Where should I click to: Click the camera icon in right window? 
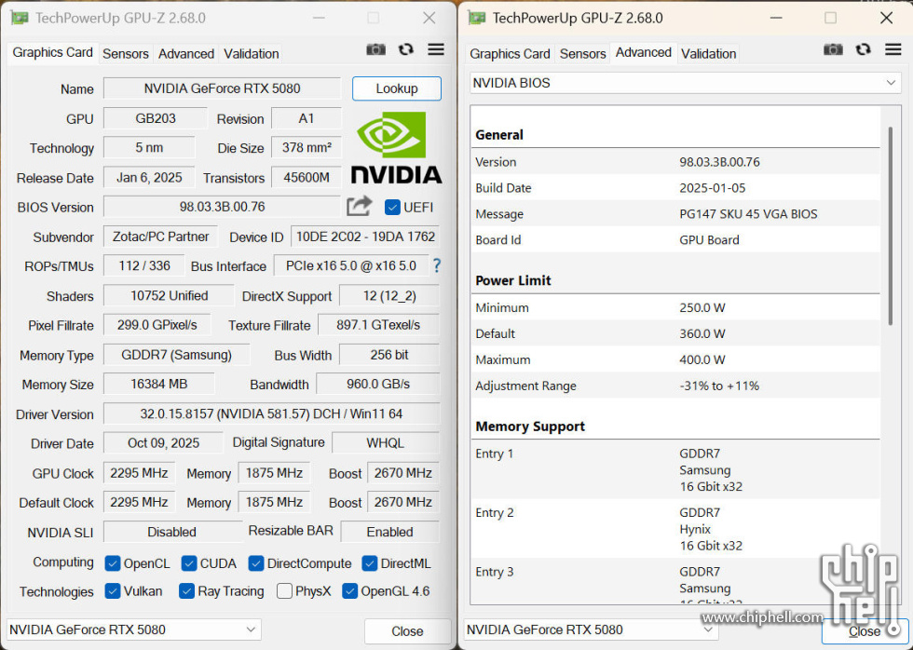(834, 50)
